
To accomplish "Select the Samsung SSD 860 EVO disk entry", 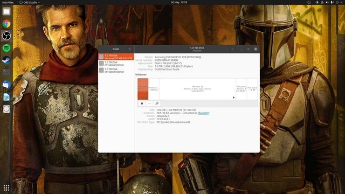I will [x=116, y=57].
